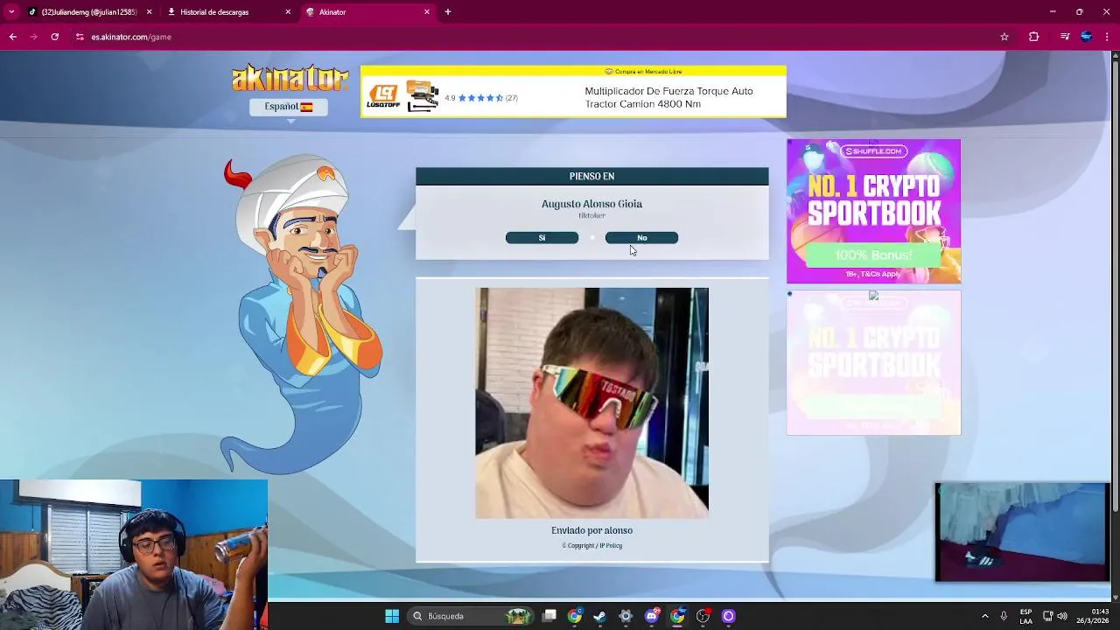Switch to the Juliandemg TikTok tab
Viewport: 1120px width, 630px height.
88,12
